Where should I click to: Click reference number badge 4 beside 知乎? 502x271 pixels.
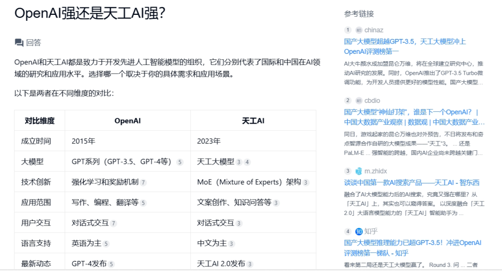(x=348, y=232)
